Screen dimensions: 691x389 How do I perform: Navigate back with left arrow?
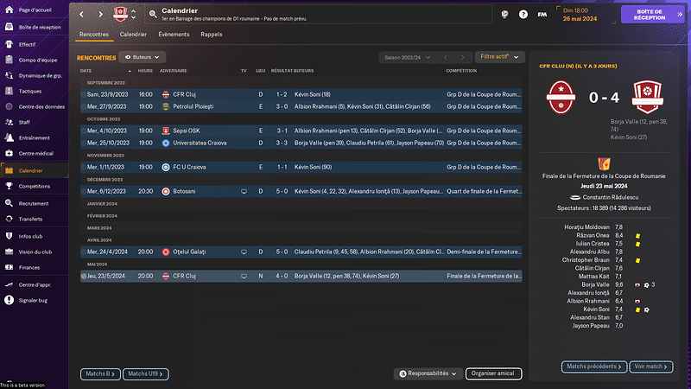[81, 14]
